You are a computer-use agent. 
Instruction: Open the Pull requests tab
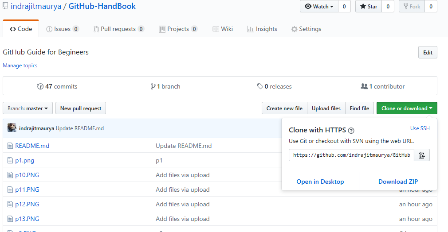tap(118, 29)
